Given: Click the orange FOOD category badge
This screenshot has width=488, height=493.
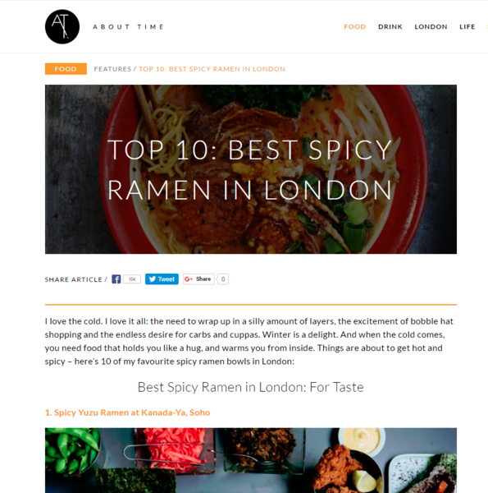Looking at the screenshot, I should click(x=66, y=69).
